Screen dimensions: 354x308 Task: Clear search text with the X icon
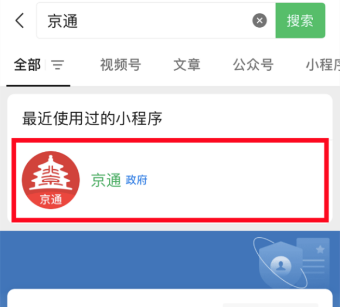pos(259,21)
